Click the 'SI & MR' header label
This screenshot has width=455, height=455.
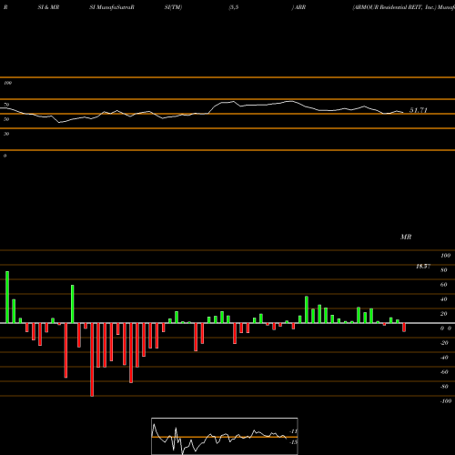48,7
